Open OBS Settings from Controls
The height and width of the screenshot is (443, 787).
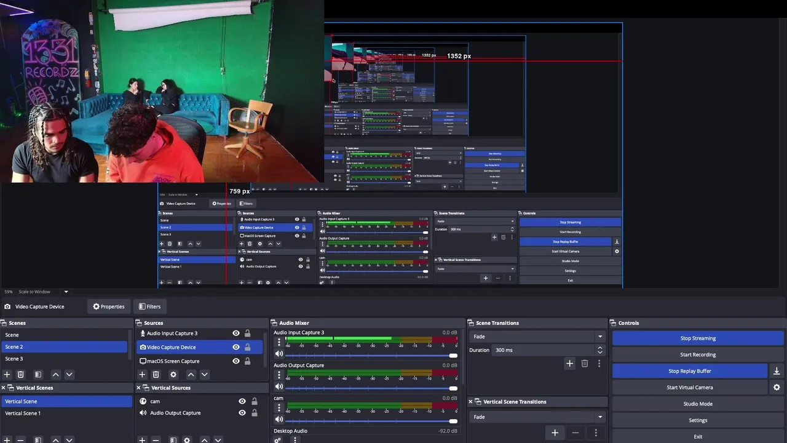pyautogui.click(x=698, y=420)
